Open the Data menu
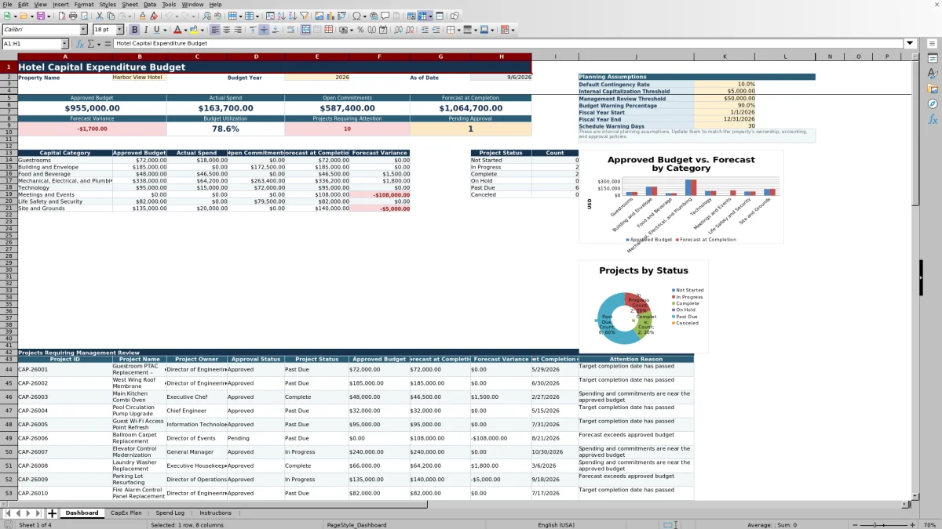This screenshot has width=942, height=529. pos(149,4)
